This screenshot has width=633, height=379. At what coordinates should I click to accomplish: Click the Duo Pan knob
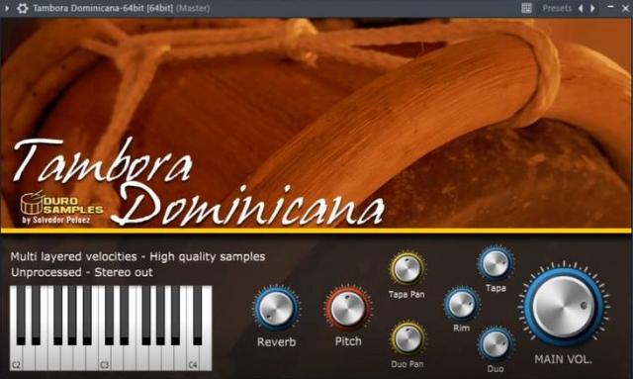tap(407, 338)
